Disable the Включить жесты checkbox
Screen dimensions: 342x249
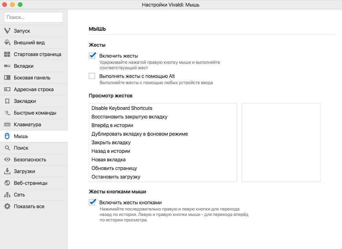[x=92, y=56]
